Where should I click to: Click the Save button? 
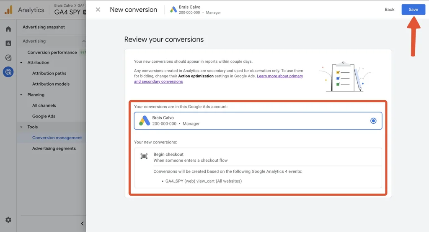(413, 10)
